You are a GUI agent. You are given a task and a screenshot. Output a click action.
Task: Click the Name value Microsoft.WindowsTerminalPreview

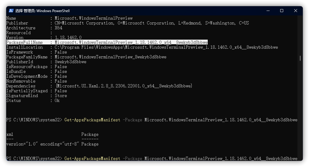pos(94,18)
